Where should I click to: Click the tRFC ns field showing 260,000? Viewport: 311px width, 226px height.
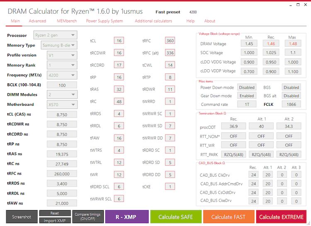(x=62, y=174)
